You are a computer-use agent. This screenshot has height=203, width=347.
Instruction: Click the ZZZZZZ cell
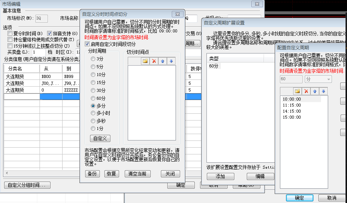71,90
